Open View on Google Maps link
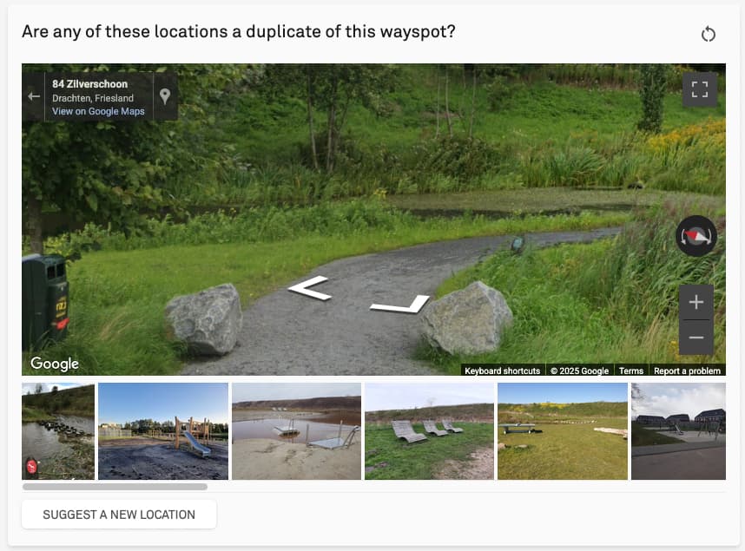 [98, 111]
